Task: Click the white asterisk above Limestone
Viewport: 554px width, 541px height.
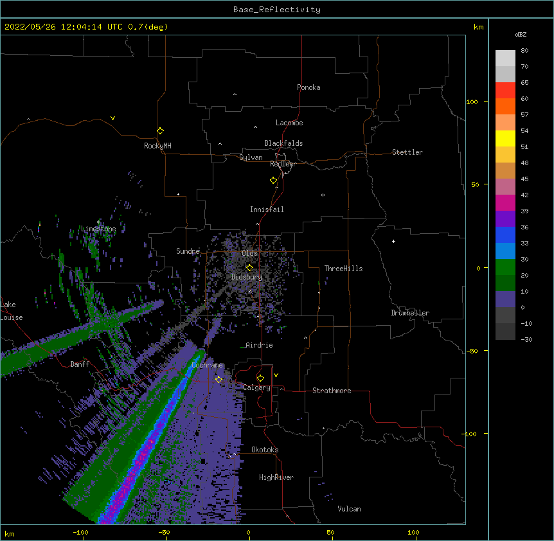Action: click(x=98, y=222)
